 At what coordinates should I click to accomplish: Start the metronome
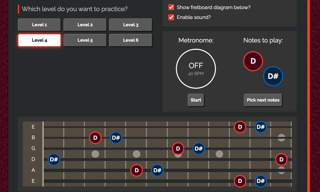point(196,100)
